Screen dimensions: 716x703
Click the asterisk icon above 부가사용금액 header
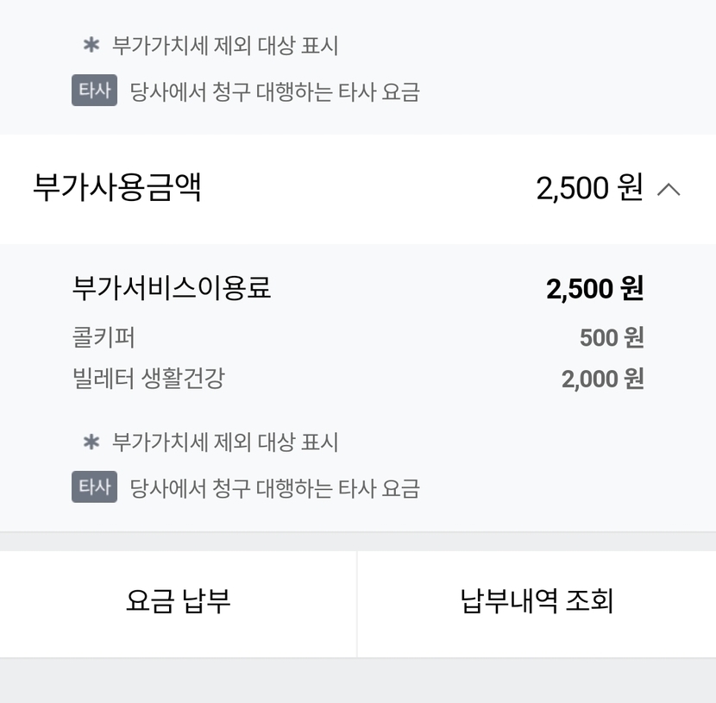point(91,46)
